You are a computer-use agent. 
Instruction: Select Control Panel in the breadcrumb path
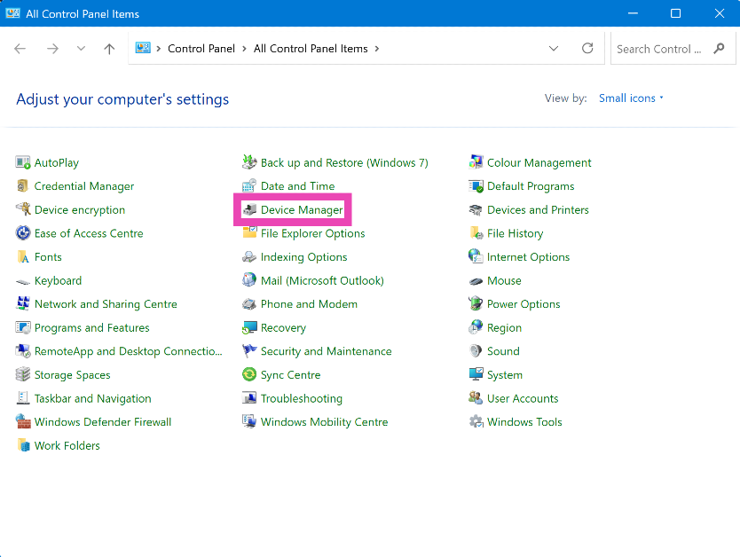201,49
